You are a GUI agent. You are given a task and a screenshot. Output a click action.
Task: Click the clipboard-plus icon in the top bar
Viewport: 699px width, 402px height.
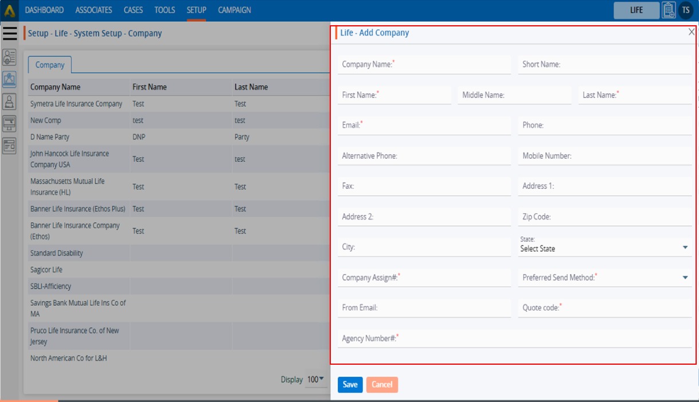(x=668, y=10)
